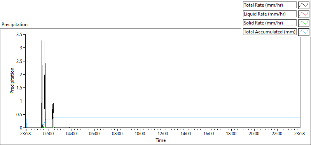Click the Solid Rate green line icon
The width and height of the screenshot is (311, 145).
(x=304, y=23)
